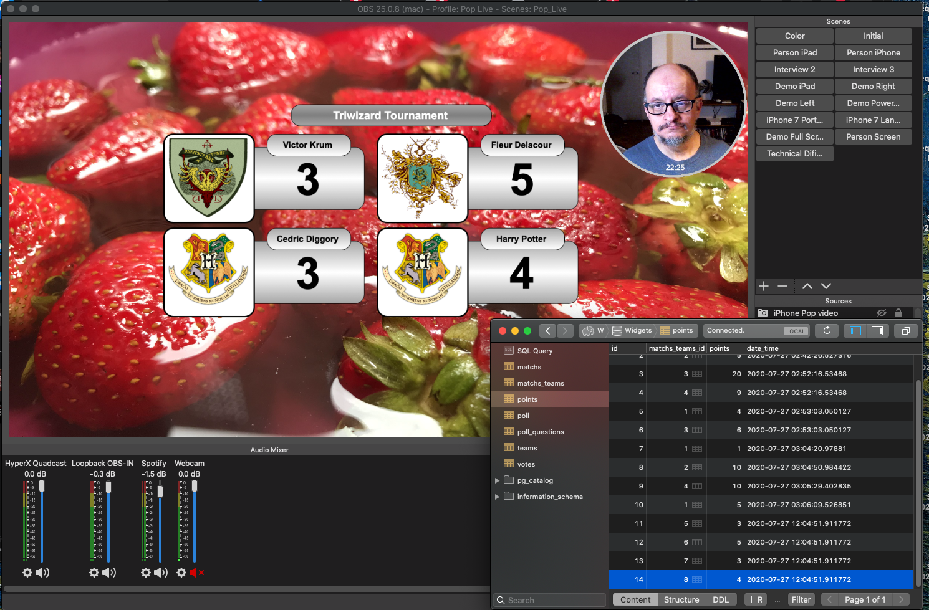Switch to the Demo Right scene
Viewport: 929px width, 610px height.
tap(874, 87)
